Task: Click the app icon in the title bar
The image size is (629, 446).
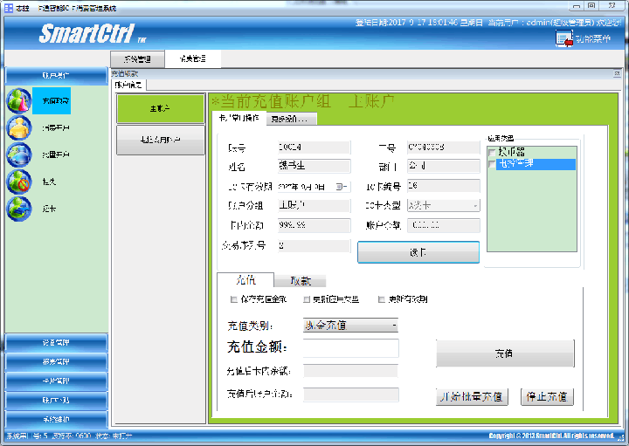Action: [8, 6]
